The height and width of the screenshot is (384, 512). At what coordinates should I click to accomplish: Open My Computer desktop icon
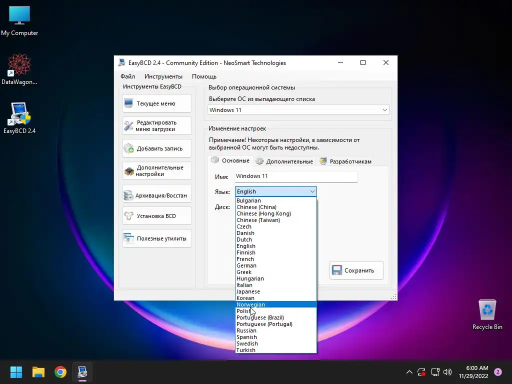pyautogui.click(x=19, y=20)
